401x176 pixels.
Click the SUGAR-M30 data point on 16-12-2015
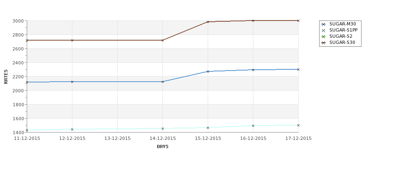click(x=253, y=70)
